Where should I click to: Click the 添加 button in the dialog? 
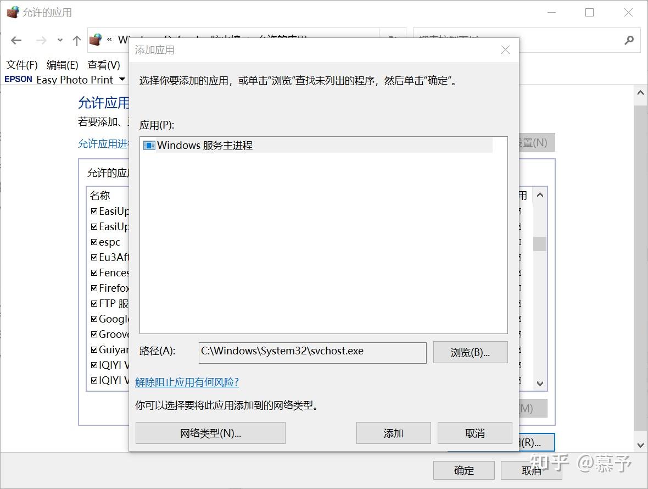point(393,433)
